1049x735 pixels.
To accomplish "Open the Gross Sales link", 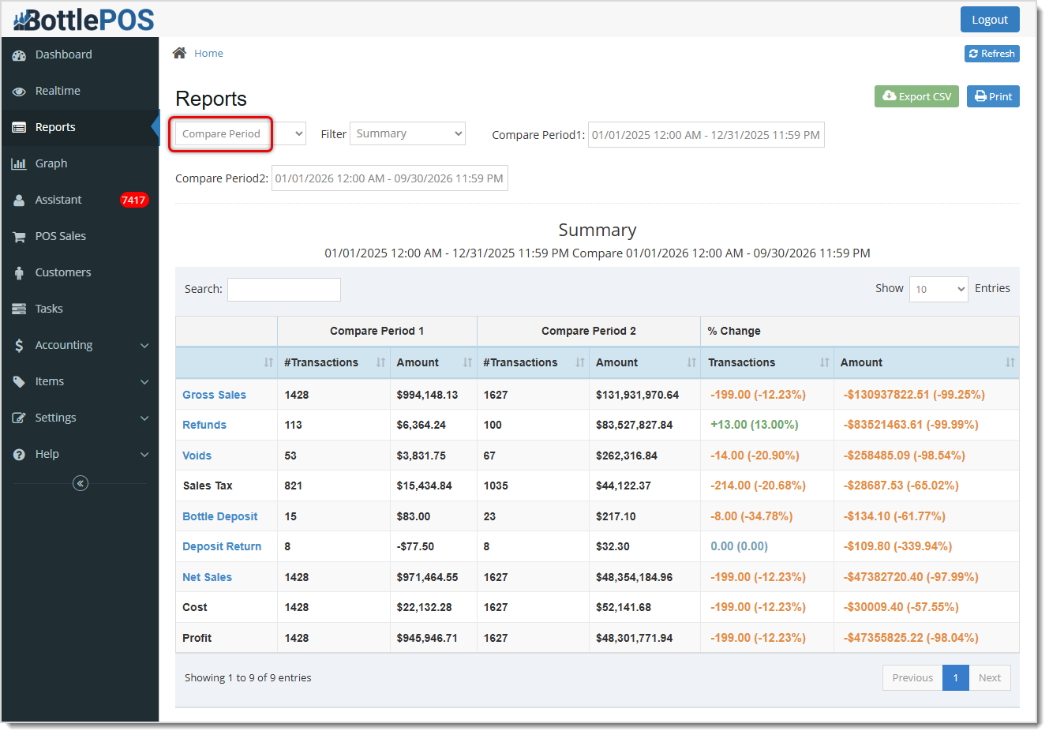I will click(x=214, y=395).
